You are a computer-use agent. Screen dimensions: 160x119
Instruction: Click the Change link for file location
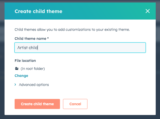21,76
